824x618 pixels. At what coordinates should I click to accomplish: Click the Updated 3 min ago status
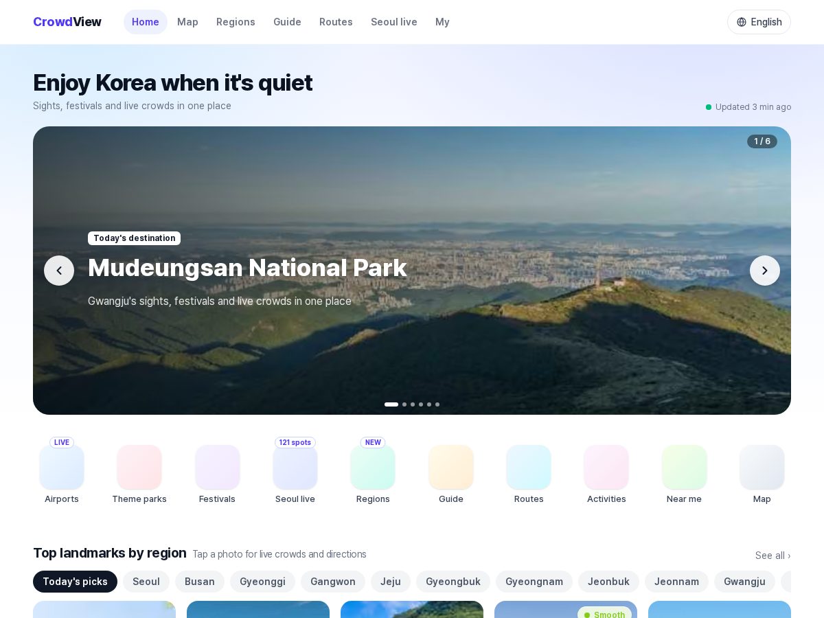[x=748, y=107]
